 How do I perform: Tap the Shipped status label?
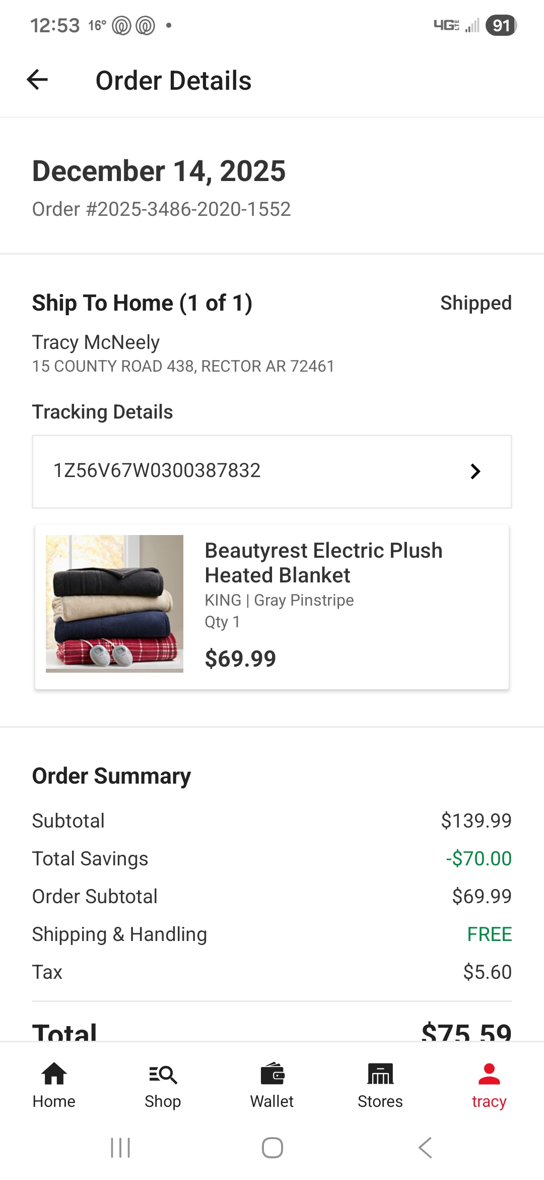tap(476, 303)
